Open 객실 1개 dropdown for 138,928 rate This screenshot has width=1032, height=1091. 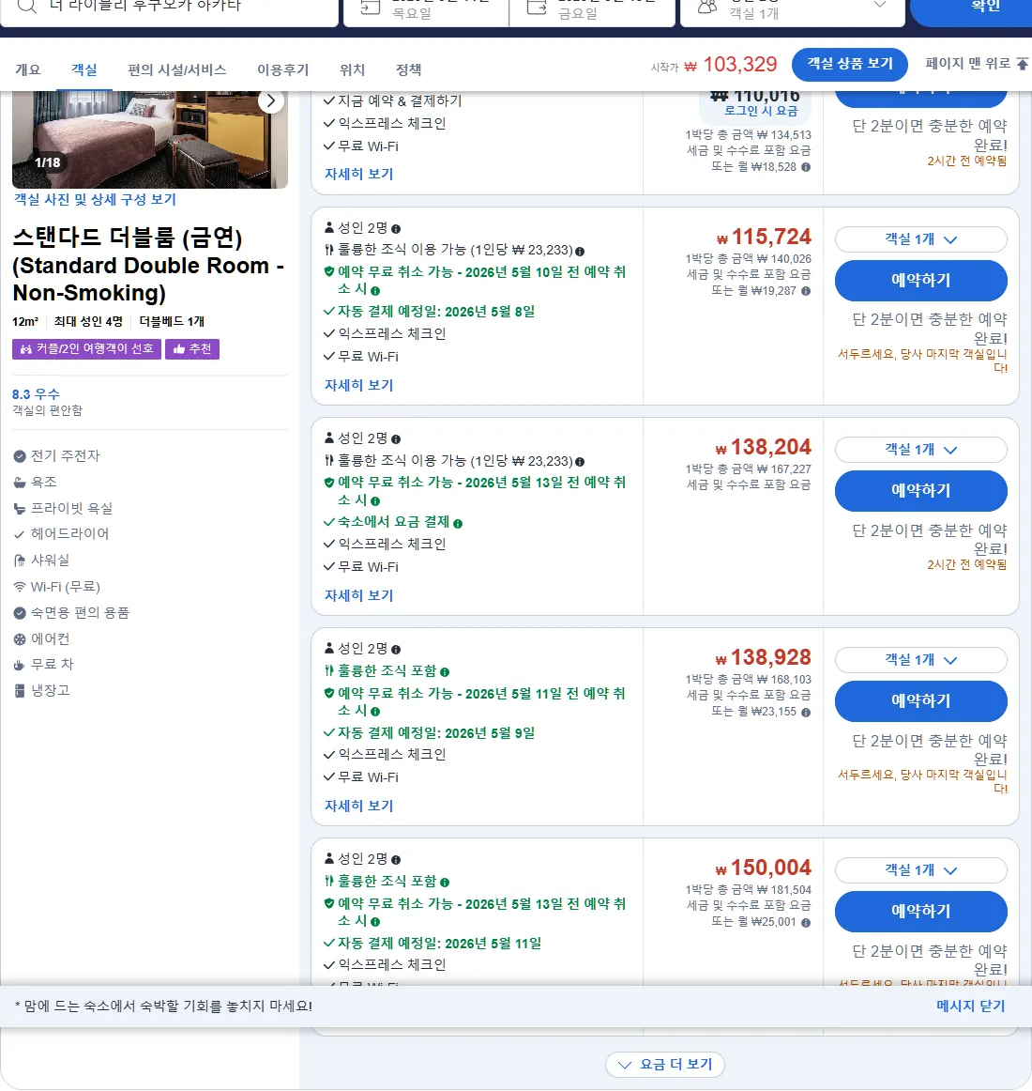point(920,660)
